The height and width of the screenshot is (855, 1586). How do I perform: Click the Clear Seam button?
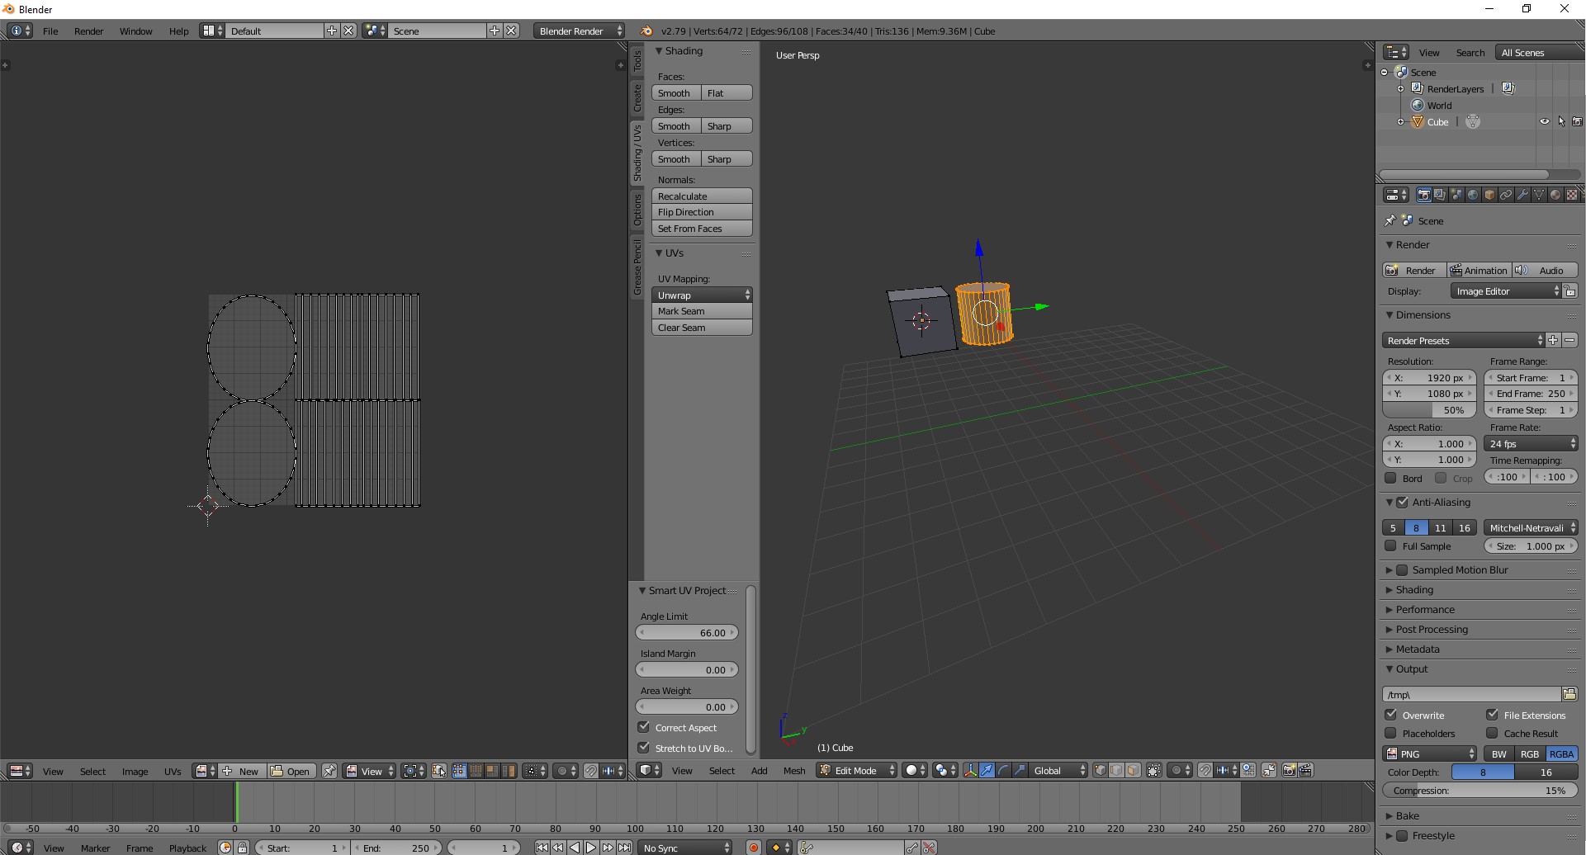[702, 328]
